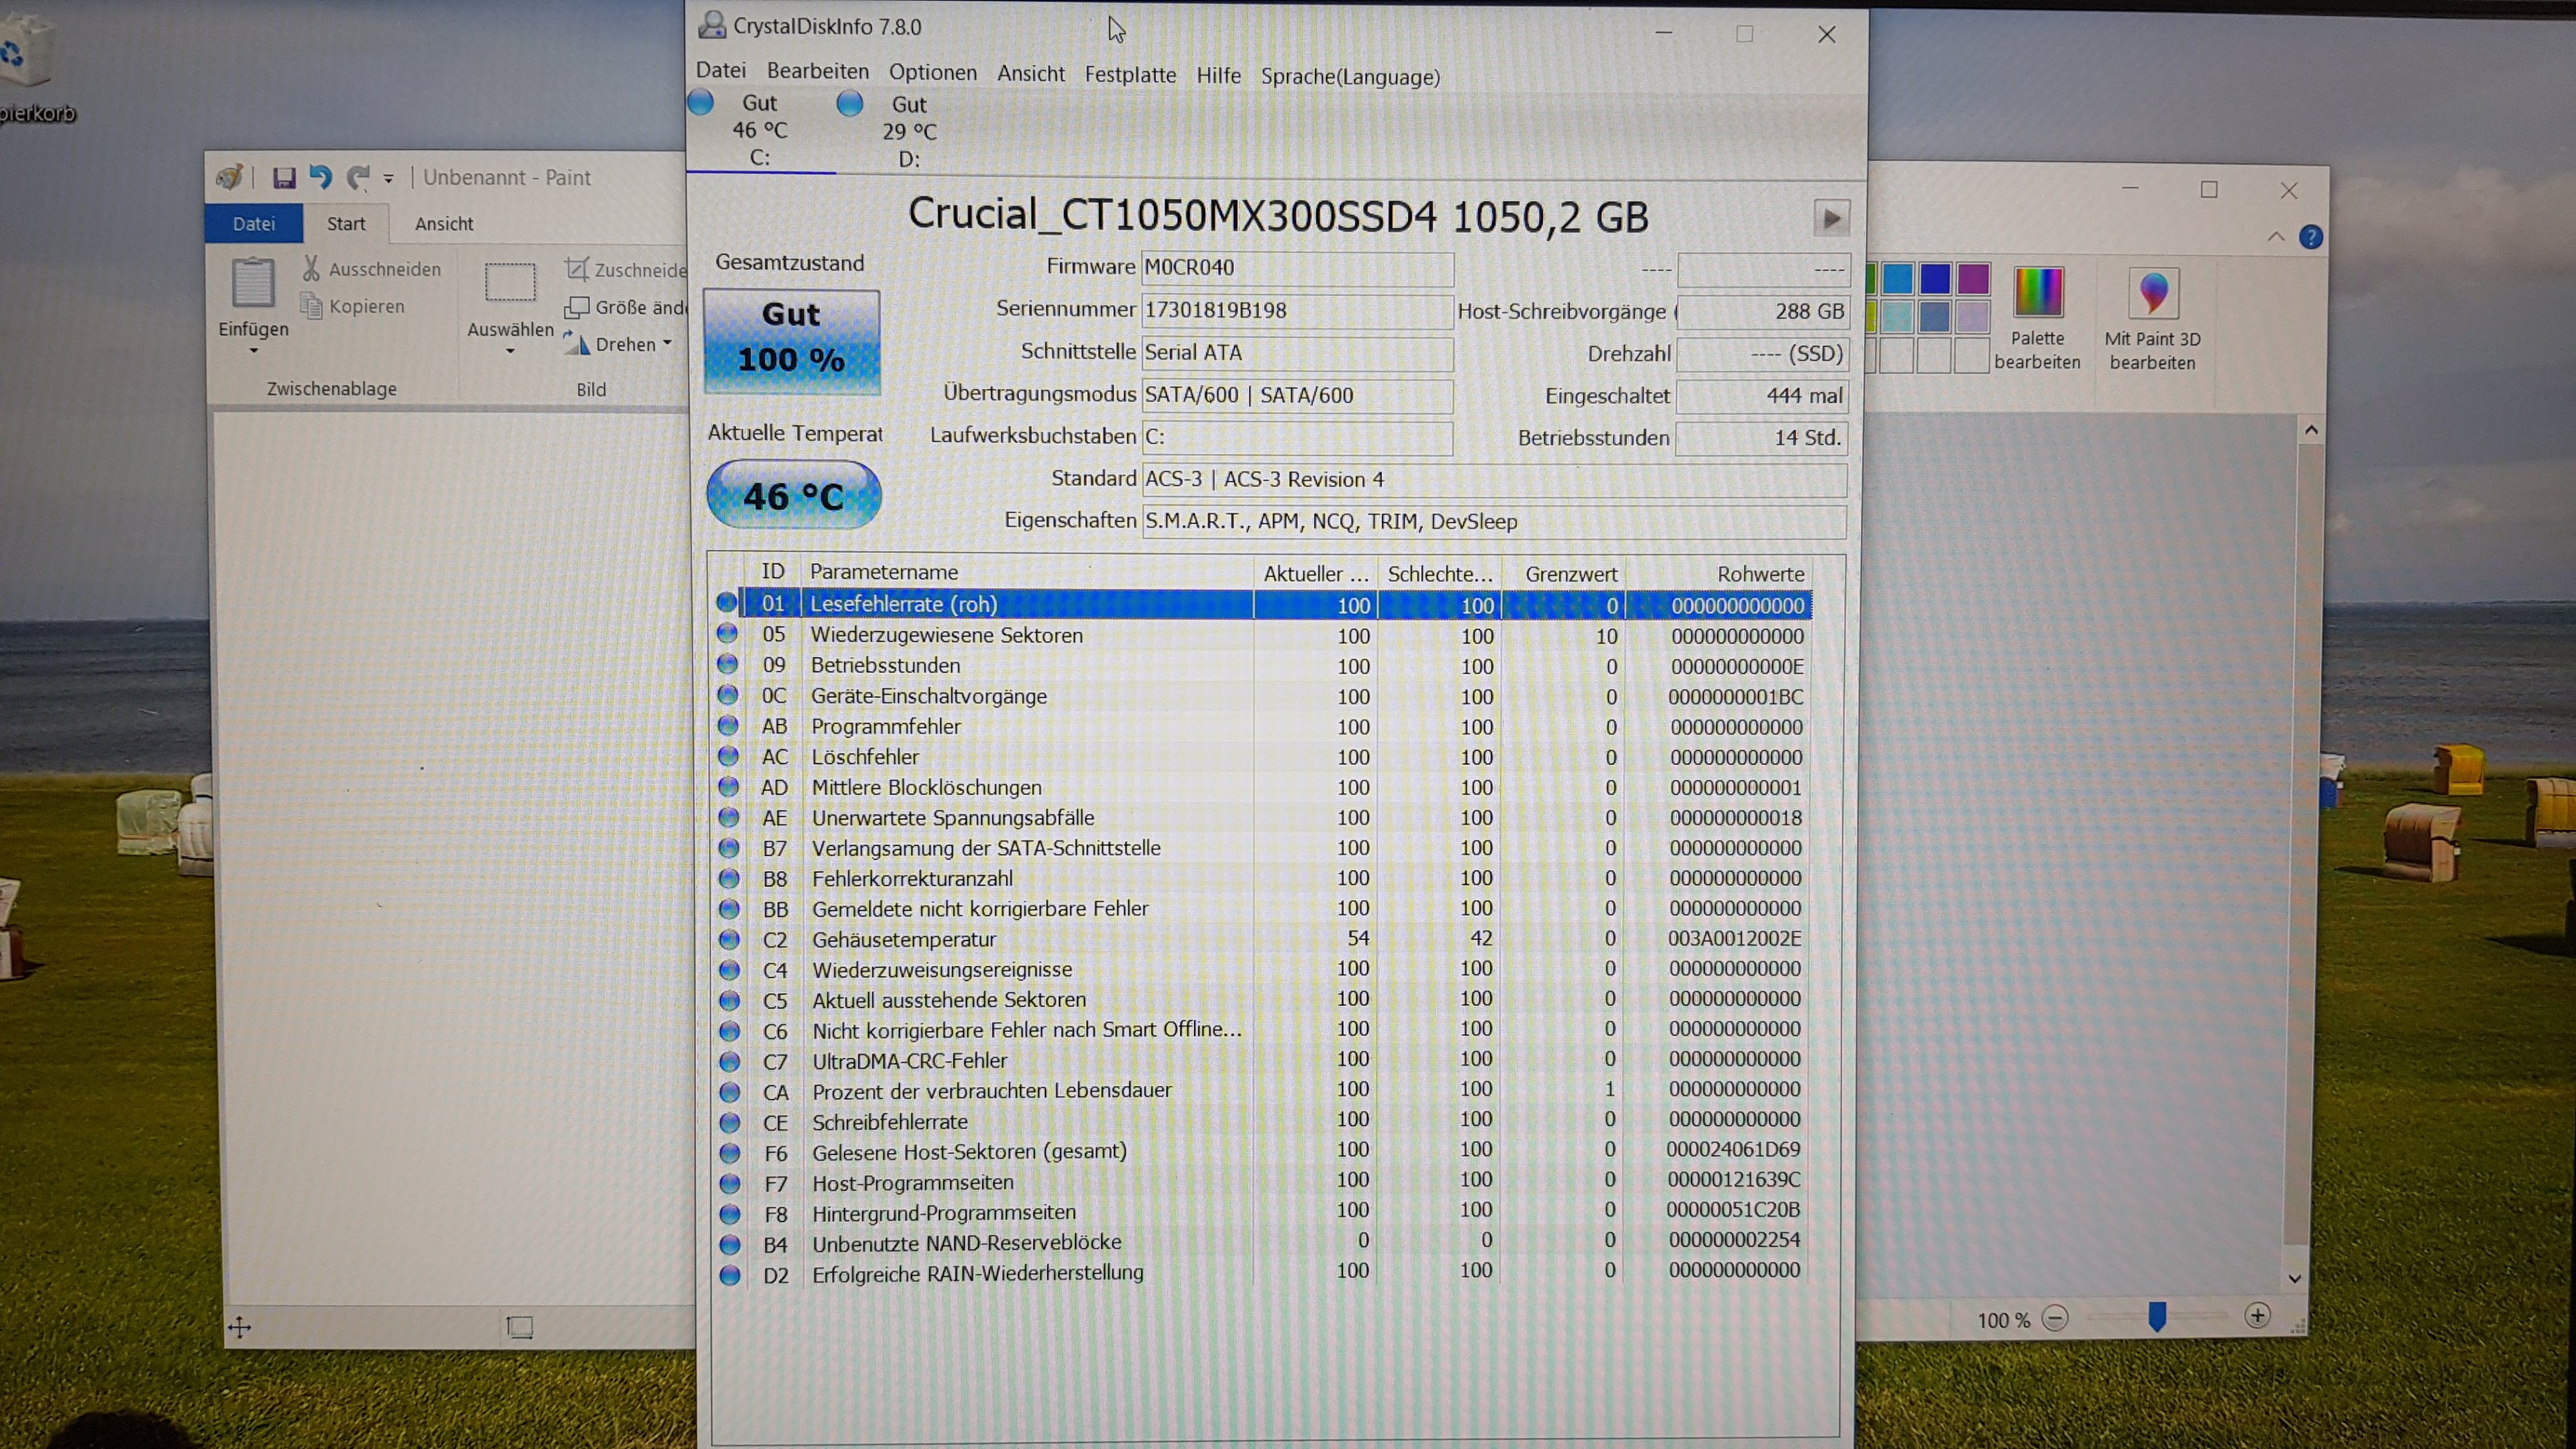Click the Paint zoom slider handle
The width and height of the screenshot is (2576, 1449).
click(2157, 1316)
